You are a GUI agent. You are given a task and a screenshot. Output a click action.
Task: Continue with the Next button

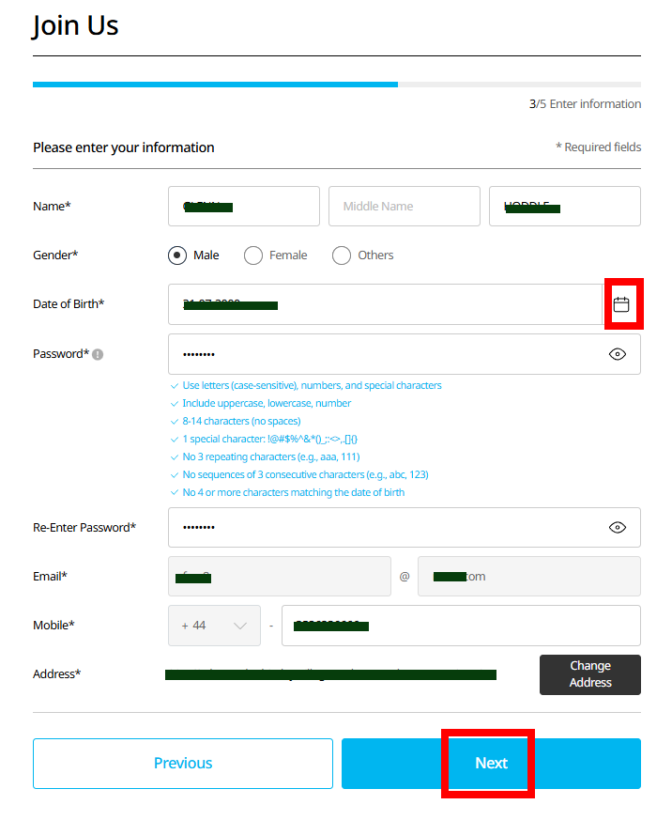[x=491, y=763]
